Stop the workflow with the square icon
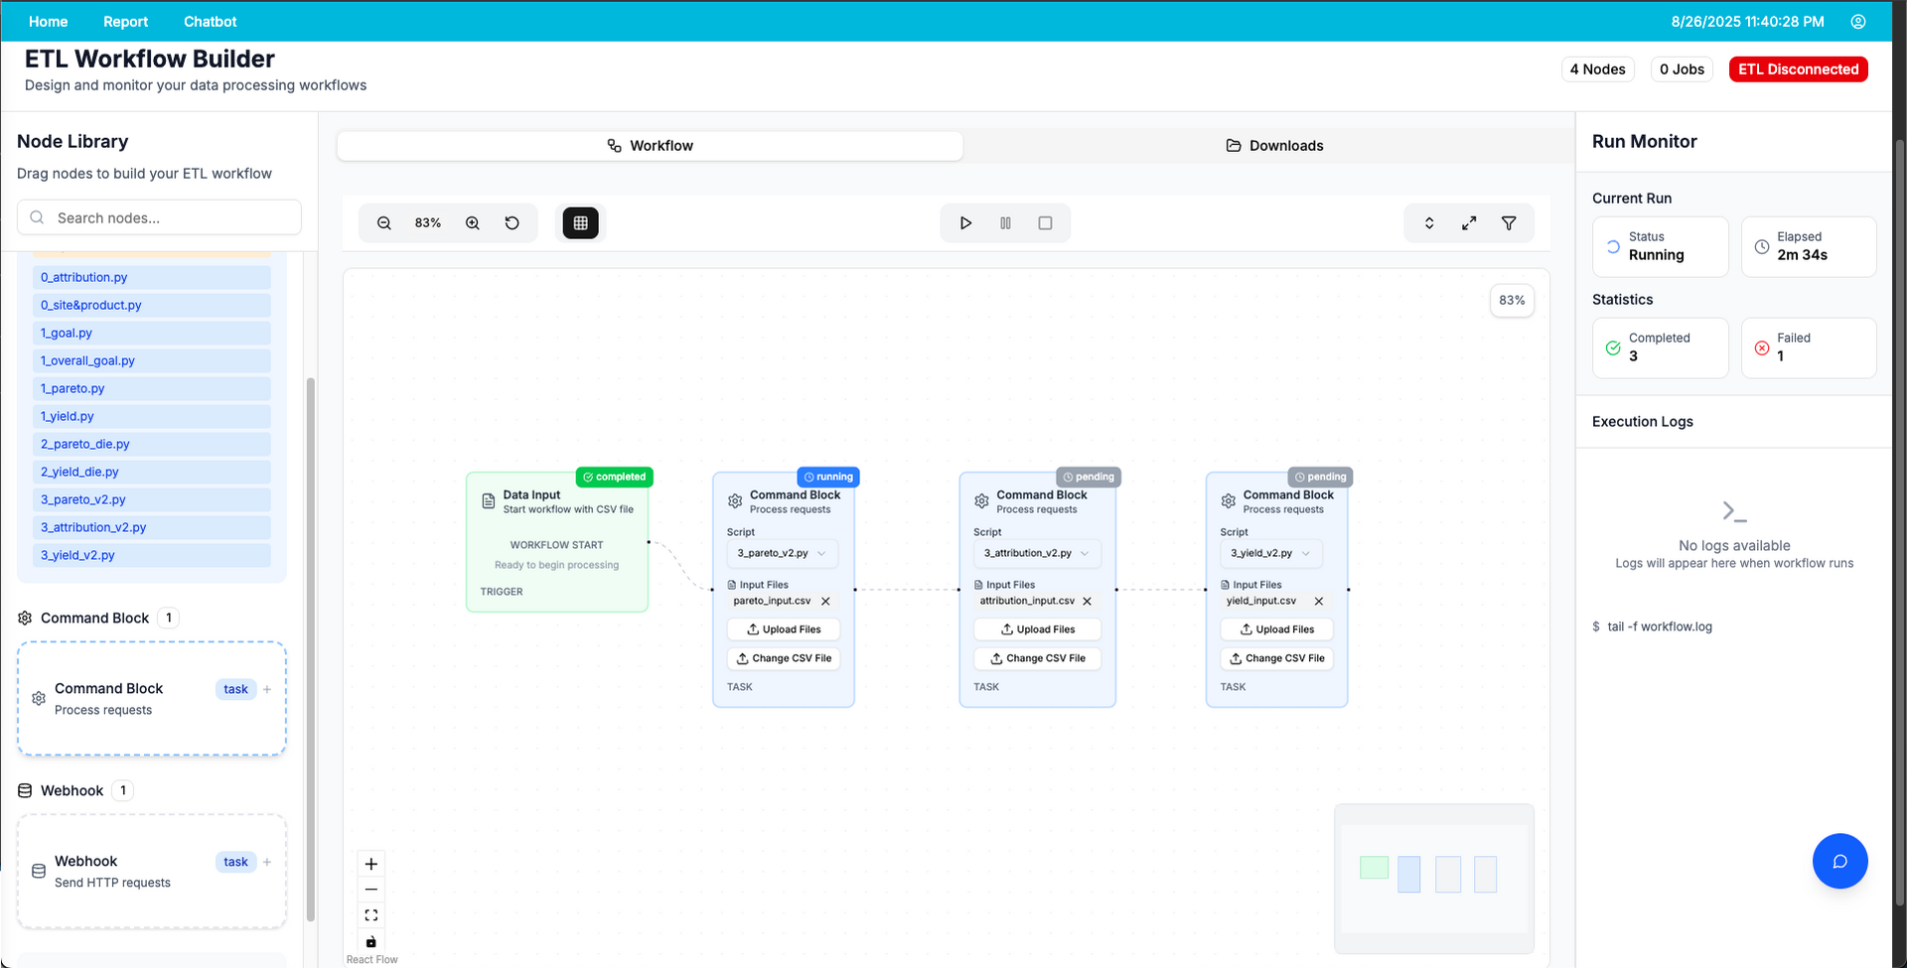This screenshot has width=1907, height=968. click(x=1045, y=223)
